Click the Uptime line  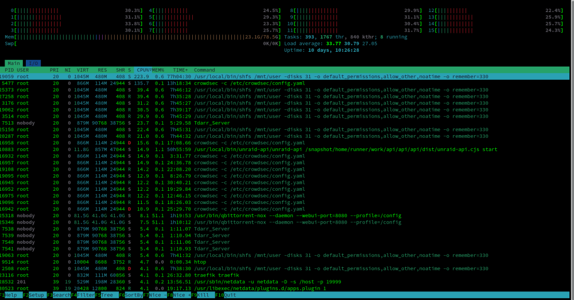pos(321,50)
